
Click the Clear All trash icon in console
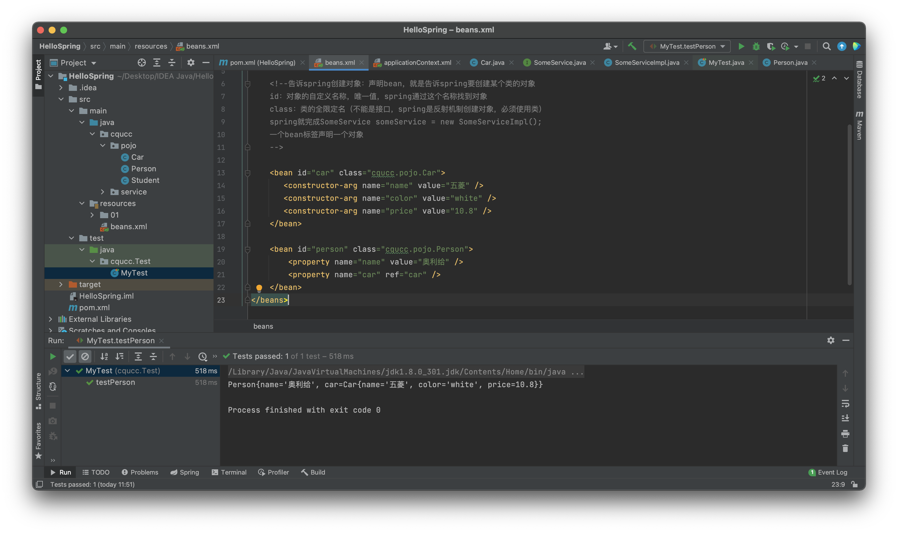pyautogui.click(x=845, y=449)
